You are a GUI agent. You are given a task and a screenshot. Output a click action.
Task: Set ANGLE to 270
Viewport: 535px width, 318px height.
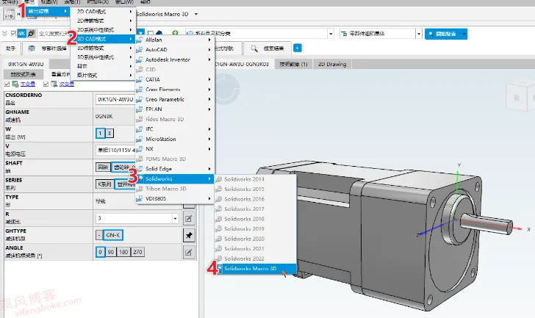point(137,252)
